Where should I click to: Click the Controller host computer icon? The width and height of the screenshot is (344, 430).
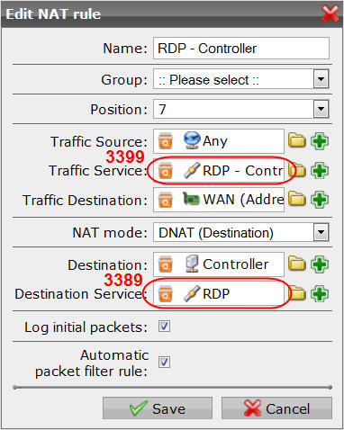[192, 264]
